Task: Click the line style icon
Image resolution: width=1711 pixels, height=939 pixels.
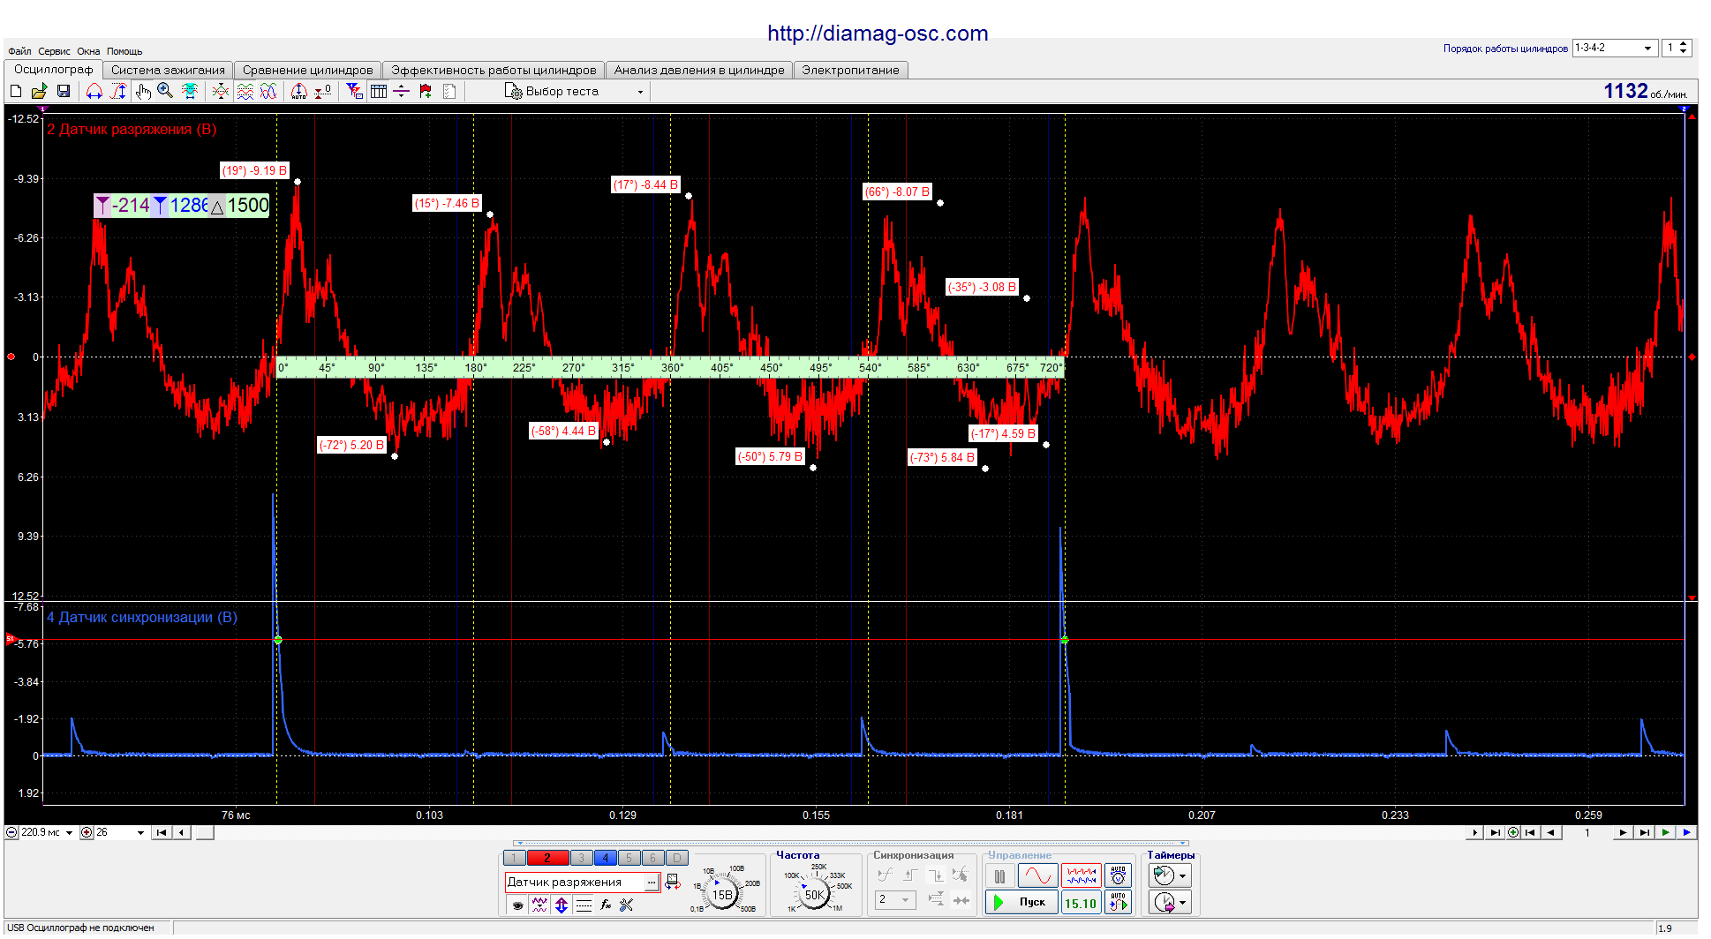Action: click(584, 905)
